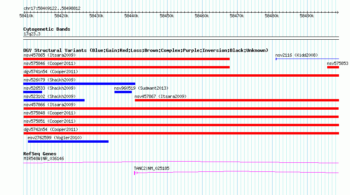Select the red nsv575846 loss bar

[126, 67]
